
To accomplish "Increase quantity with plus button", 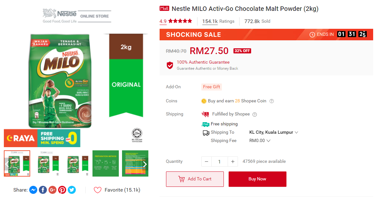I will [x=233, y=162].
